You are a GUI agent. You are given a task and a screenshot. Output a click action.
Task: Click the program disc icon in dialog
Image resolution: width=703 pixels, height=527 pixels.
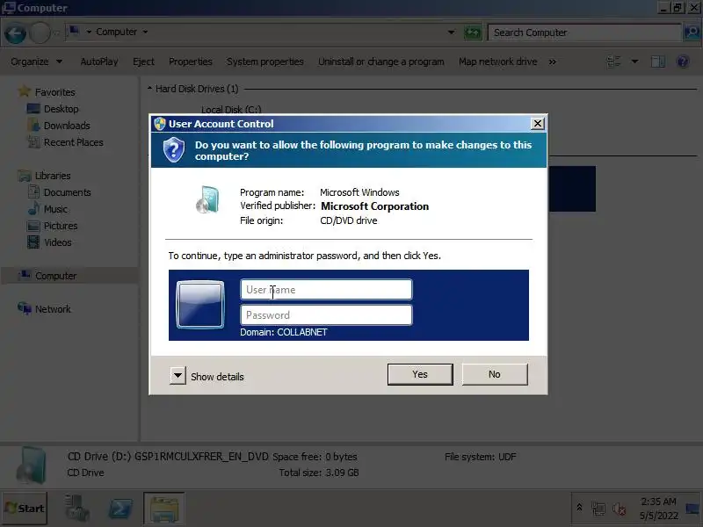pos(208,199)
